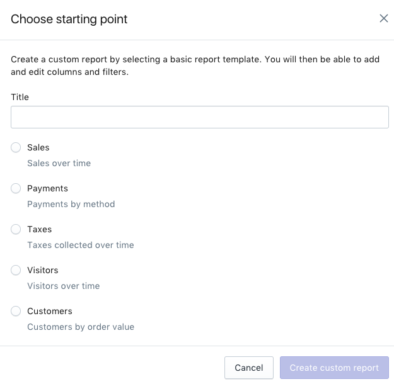
Task: Select the Sales radio button
Action: 16,147
